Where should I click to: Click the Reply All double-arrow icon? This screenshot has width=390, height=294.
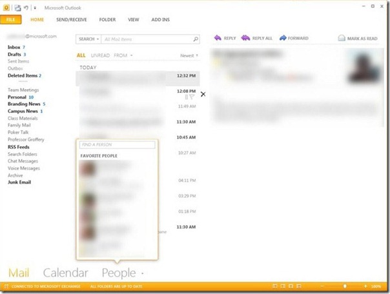click(245, 38)
